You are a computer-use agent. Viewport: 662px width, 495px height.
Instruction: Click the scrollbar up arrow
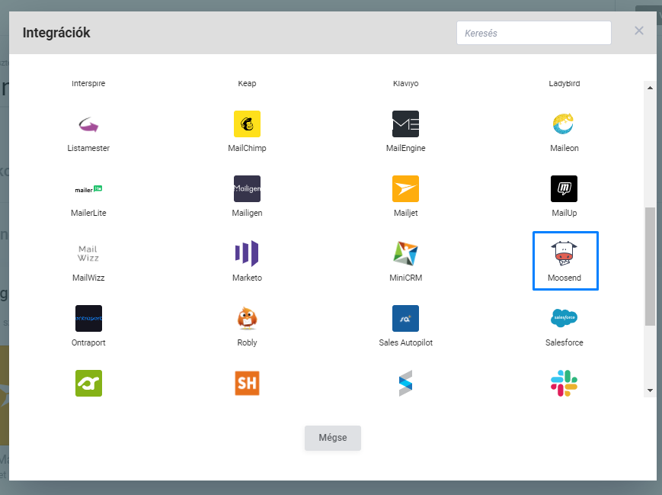(650, 88)
